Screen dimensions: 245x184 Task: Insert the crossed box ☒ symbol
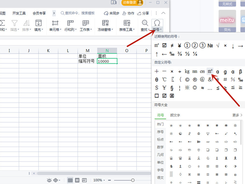click(x=172, y=96)
